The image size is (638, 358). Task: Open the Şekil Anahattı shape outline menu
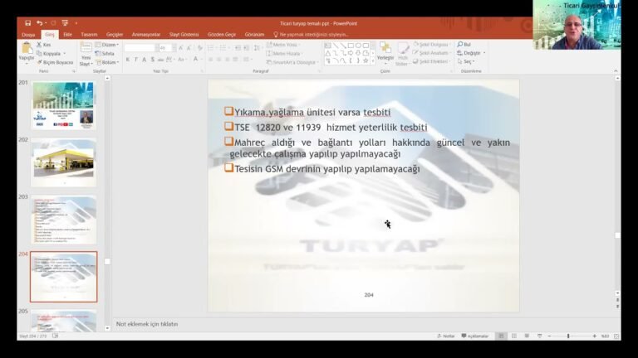431,53
